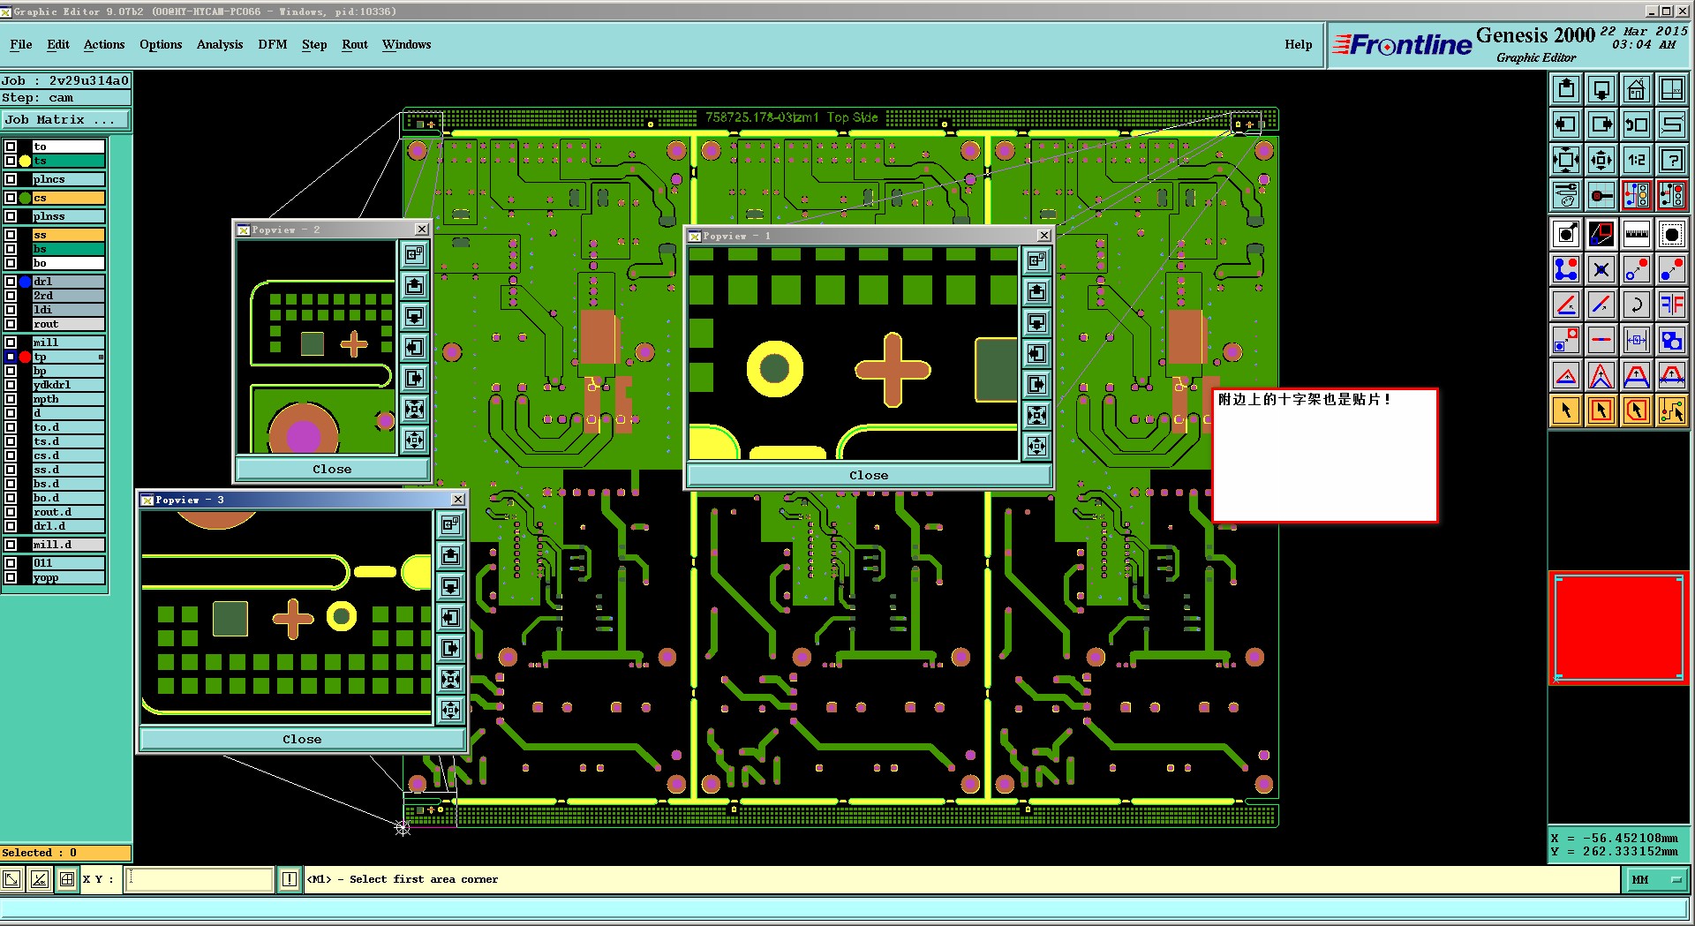Click the red color display box
Screen dimensions: 1695x926
pos(1618,628)
